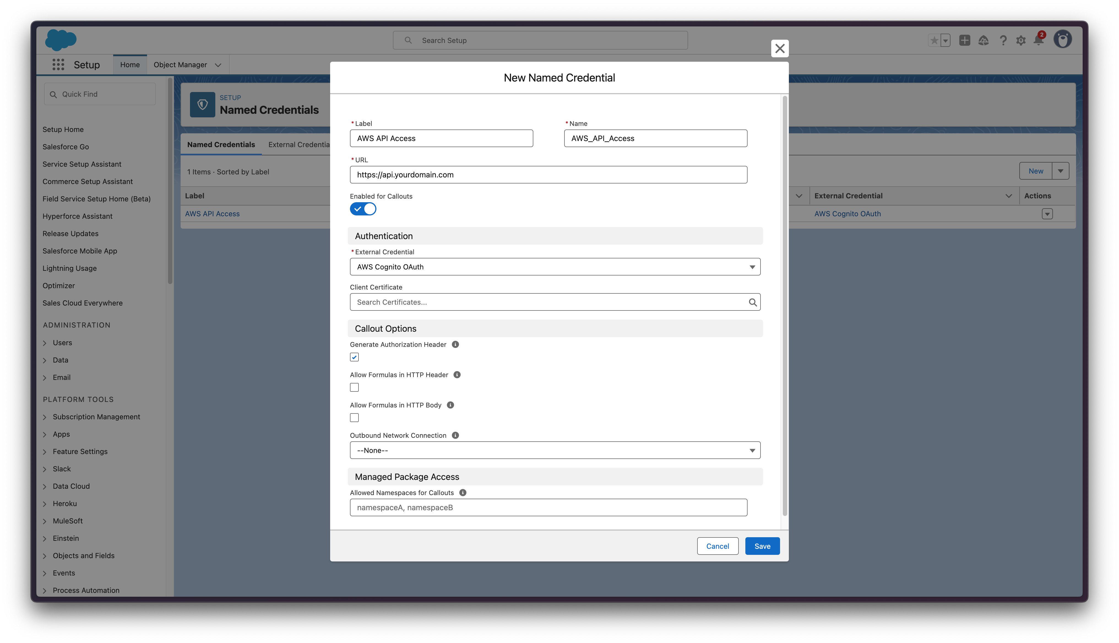1119x643 pixels.
Task: Open the Trailhead guidance icon
Action: (x=984, y=40)
